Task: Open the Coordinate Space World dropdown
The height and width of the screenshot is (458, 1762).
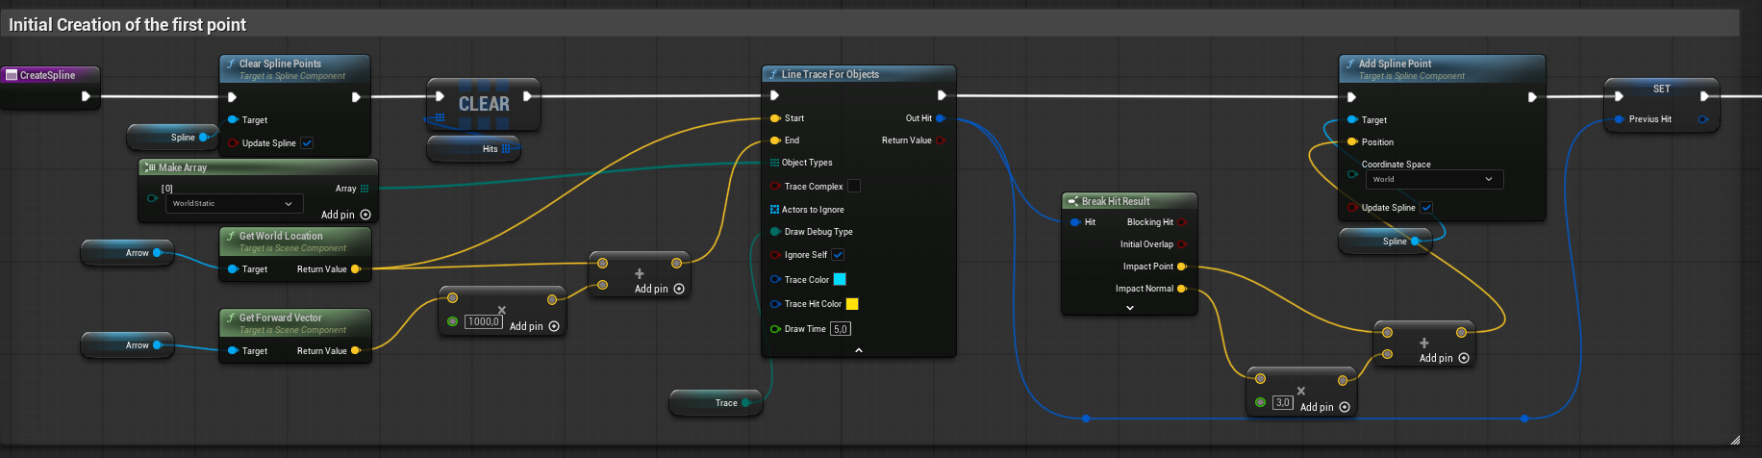Action: coord(1435,180)
